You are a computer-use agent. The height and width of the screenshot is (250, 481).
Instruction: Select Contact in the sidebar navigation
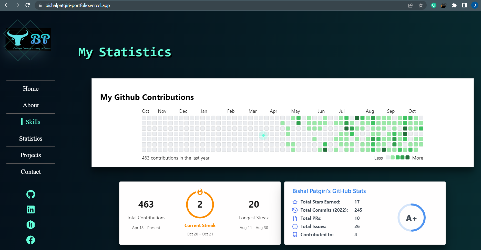[x=30, y=172]
